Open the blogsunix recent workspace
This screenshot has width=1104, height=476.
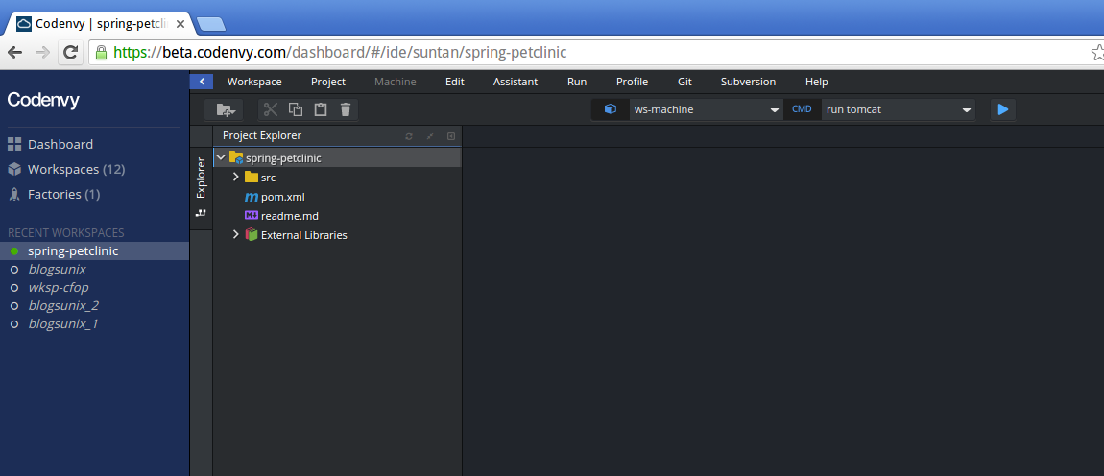[57, 270]
